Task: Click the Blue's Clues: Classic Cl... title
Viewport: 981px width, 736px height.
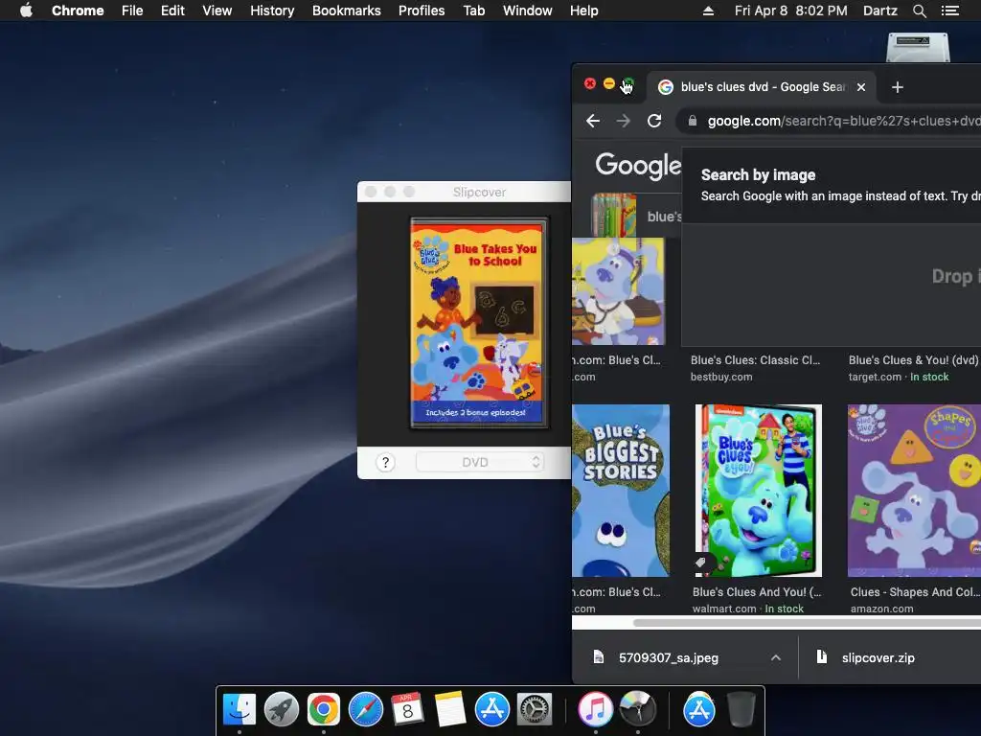Action: [x=755, y=360]
